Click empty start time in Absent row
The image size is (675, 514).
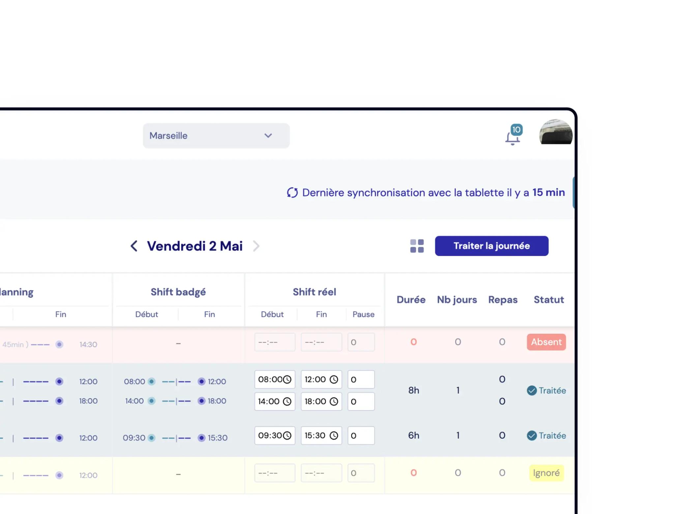pyautogui.click(x=275, y=342)
